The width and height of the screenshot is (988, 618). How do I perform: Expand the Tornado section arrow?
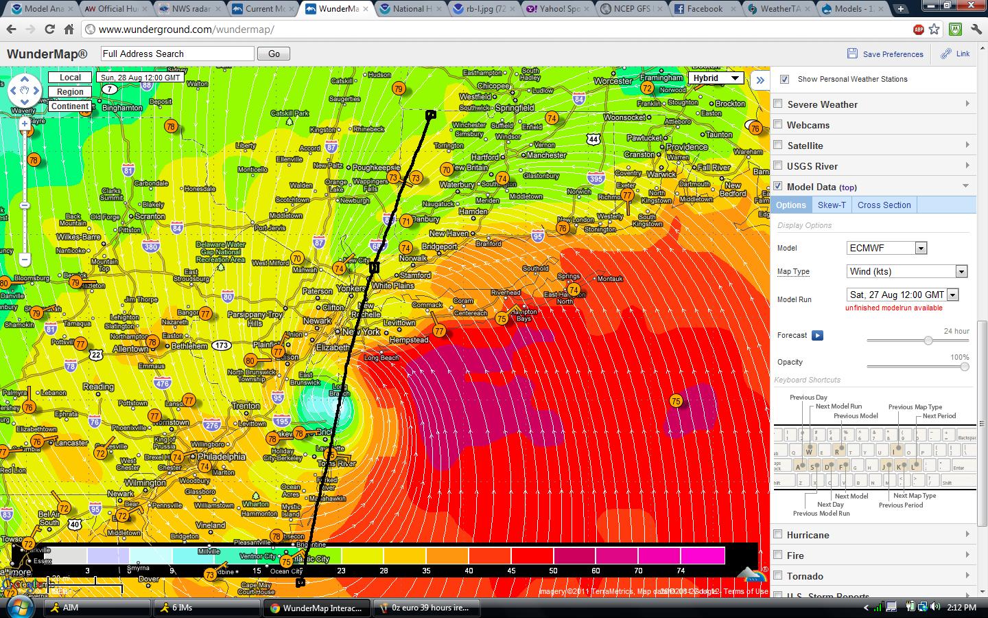967,575
